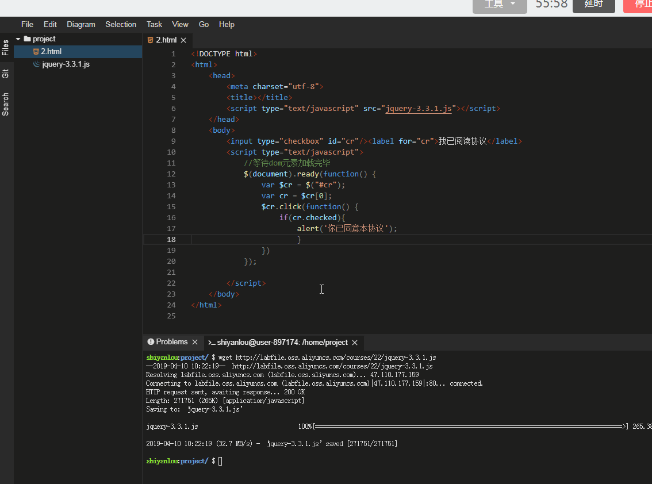652x484 pixels.
Task: Open the Diagram menu
Action: [80, 25]
